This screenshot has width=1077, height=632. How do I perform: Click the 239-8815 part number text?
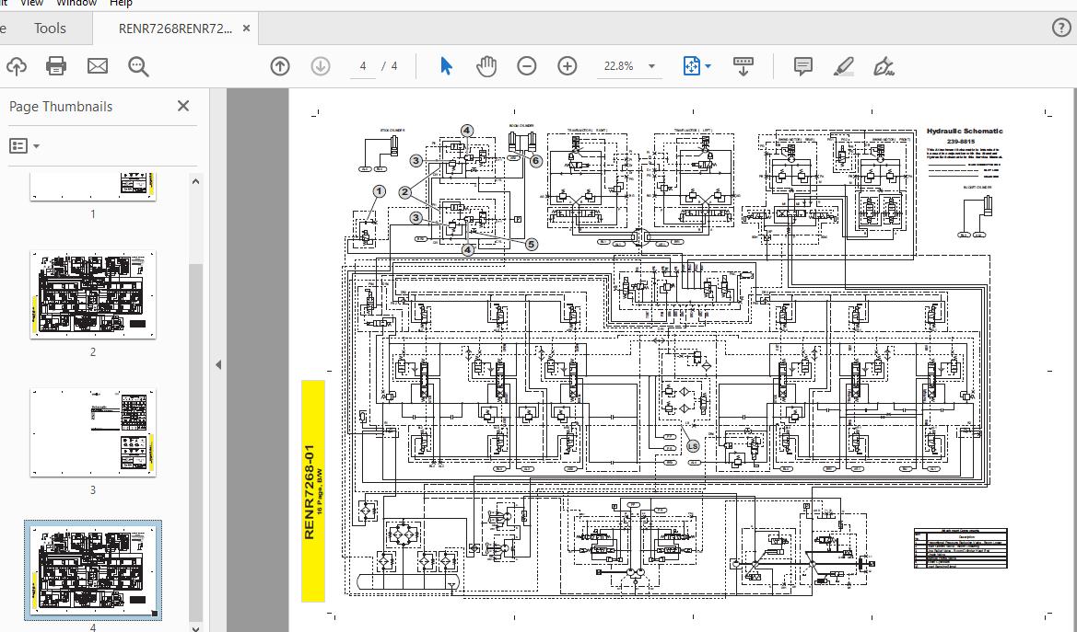(x=961, y=142)
